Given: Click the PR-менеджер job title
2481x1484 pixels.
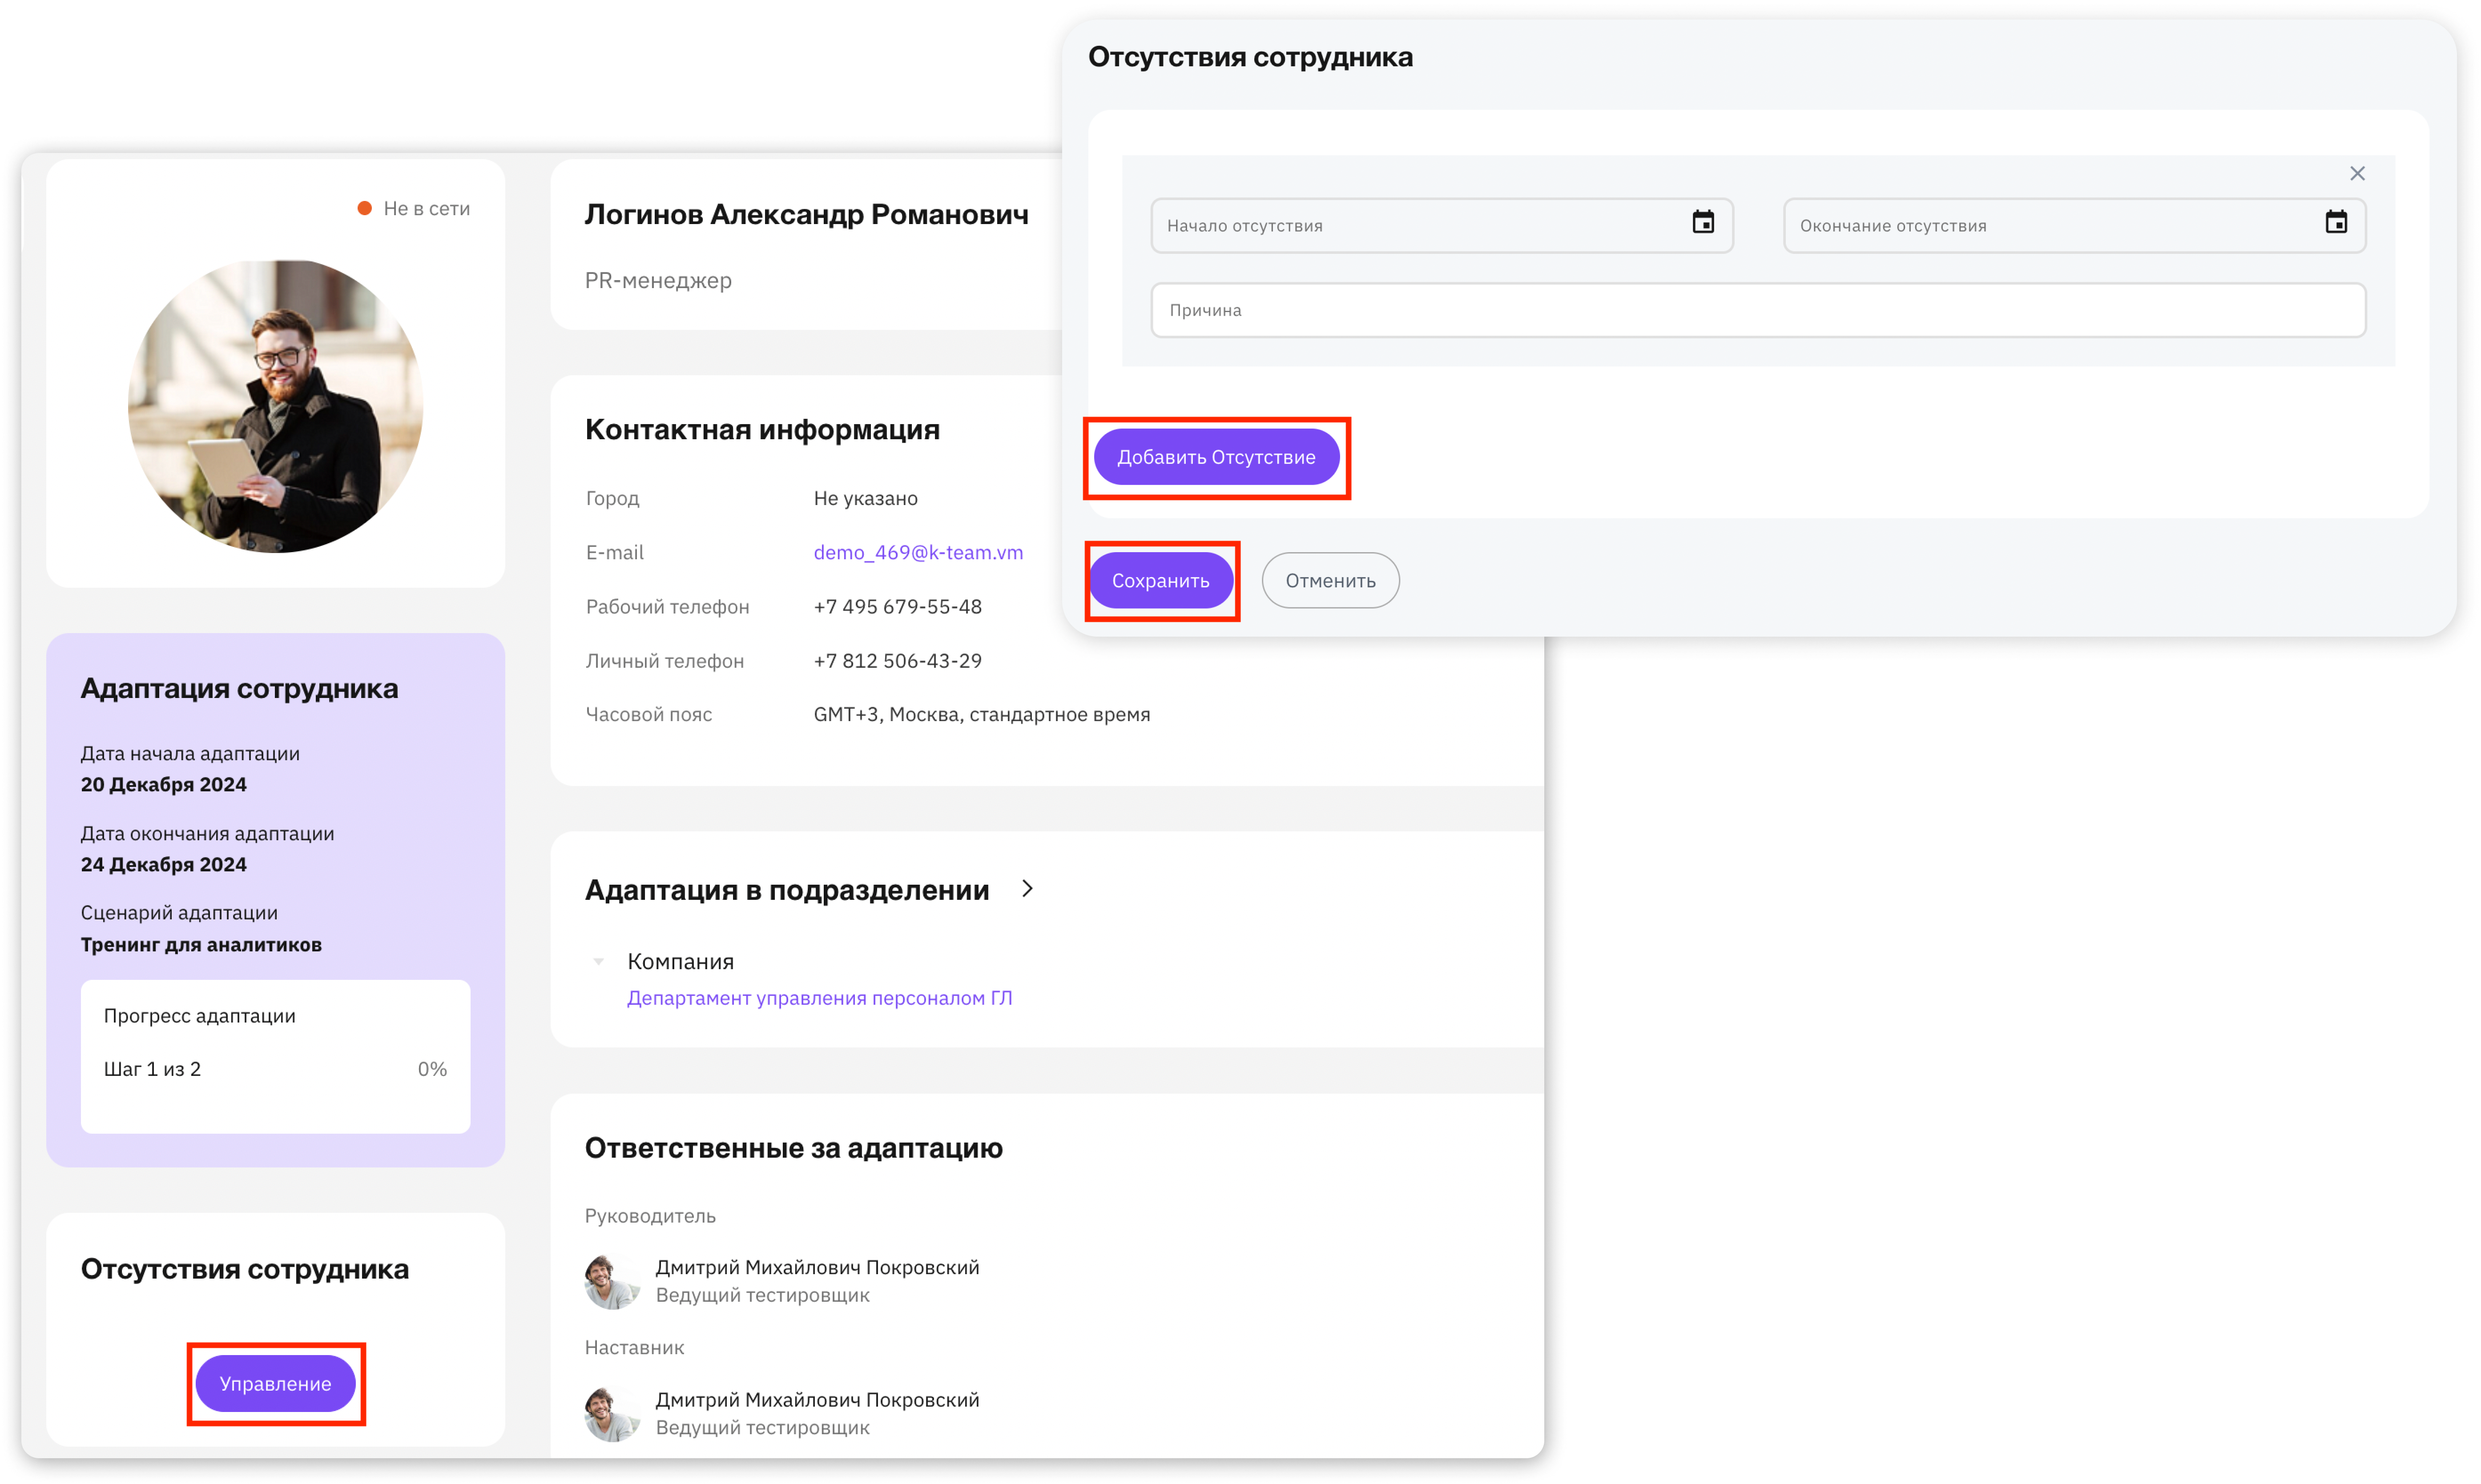Looking at the screenshot, I should coord(657,280).
